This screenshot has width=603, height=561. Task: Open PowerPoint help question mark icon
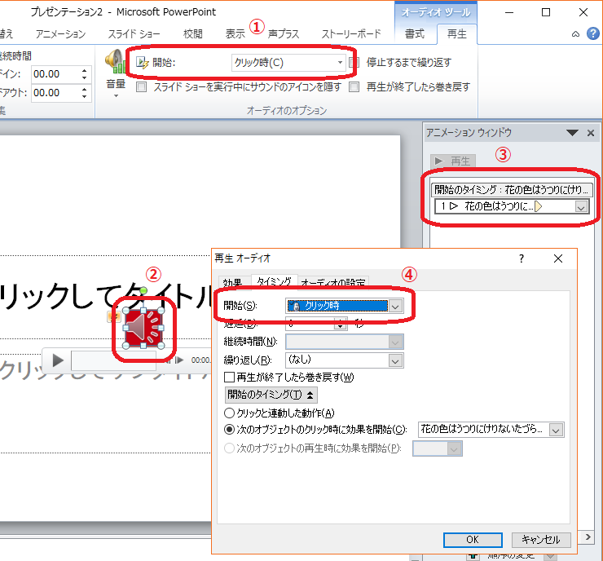pos(593,34)
